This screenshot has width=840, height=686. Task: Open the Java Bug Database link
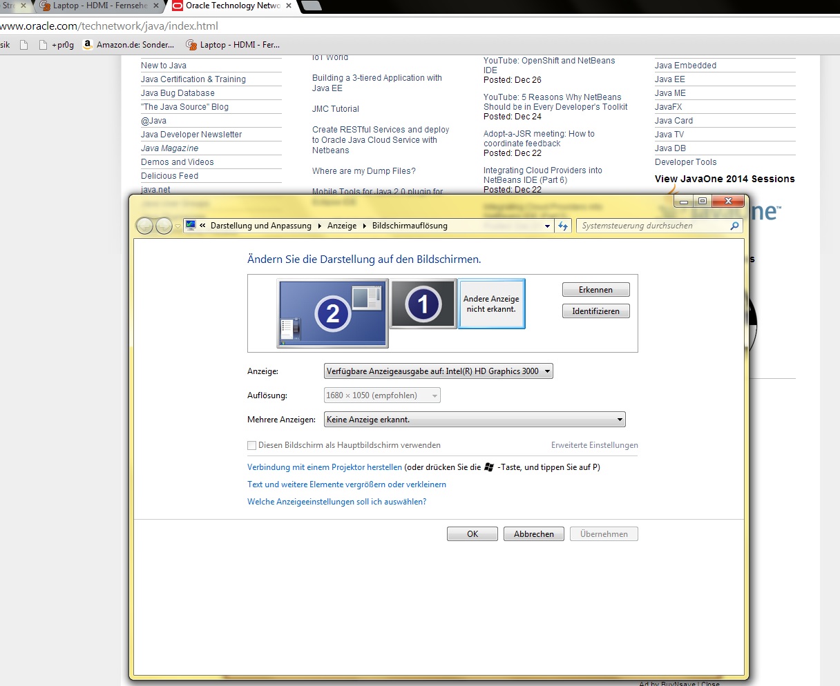point(178,93)
